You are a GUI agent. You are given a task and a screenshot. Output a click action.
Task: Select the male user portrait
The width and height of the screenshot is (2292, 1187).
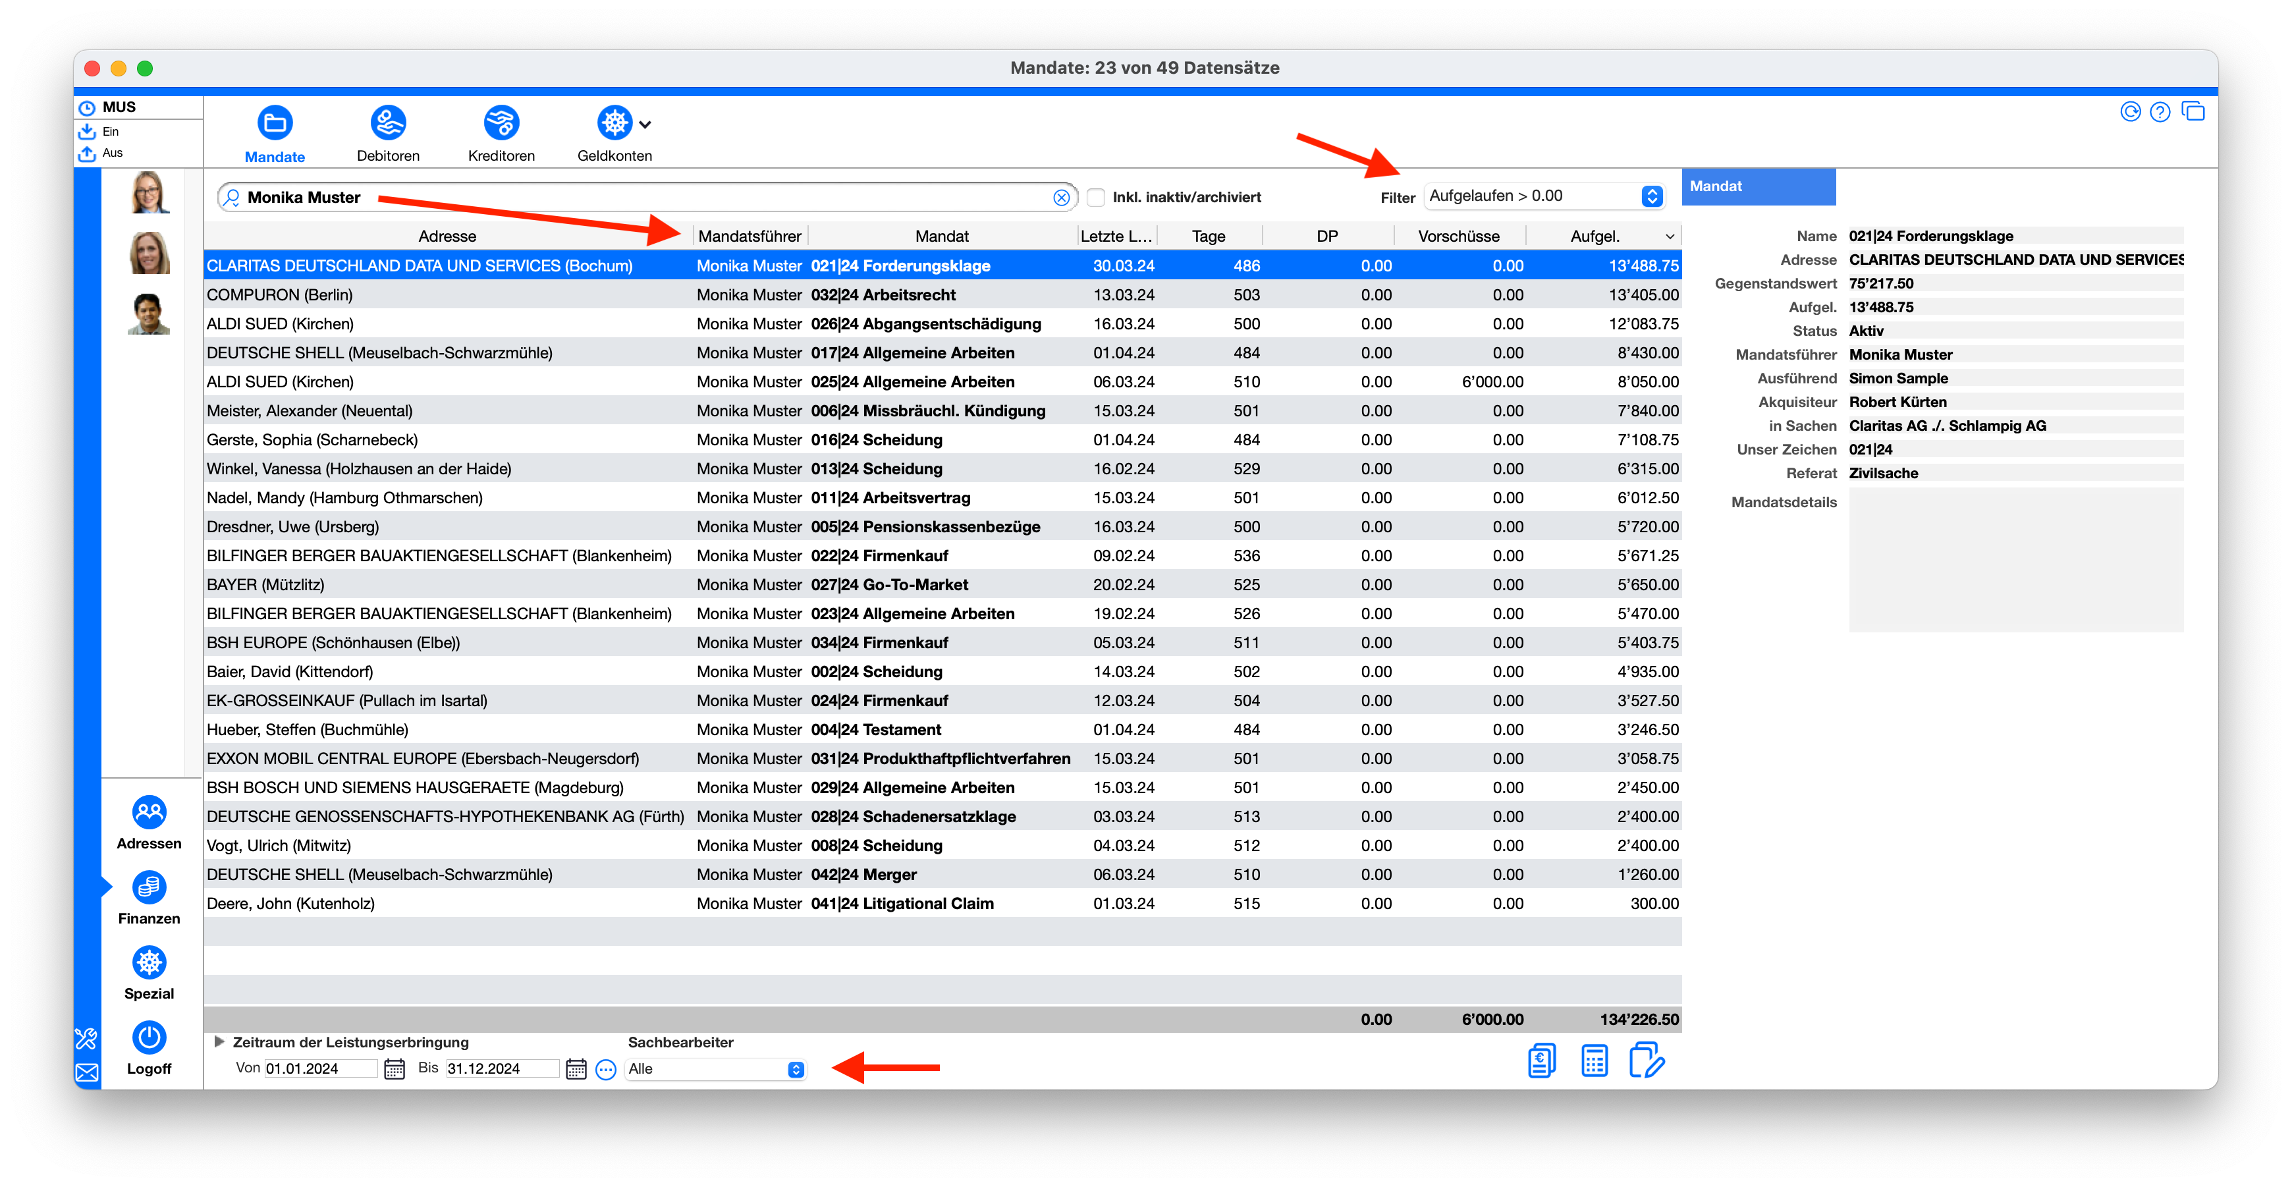(x=149, y=313)
